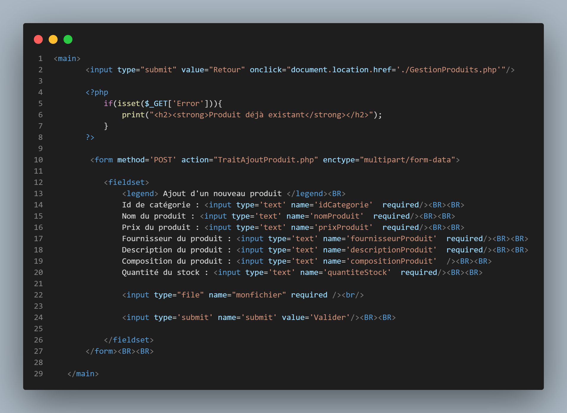Click the closing </fieldset> tag
This screenshot has width=567, height=413.
click(129, 340)
